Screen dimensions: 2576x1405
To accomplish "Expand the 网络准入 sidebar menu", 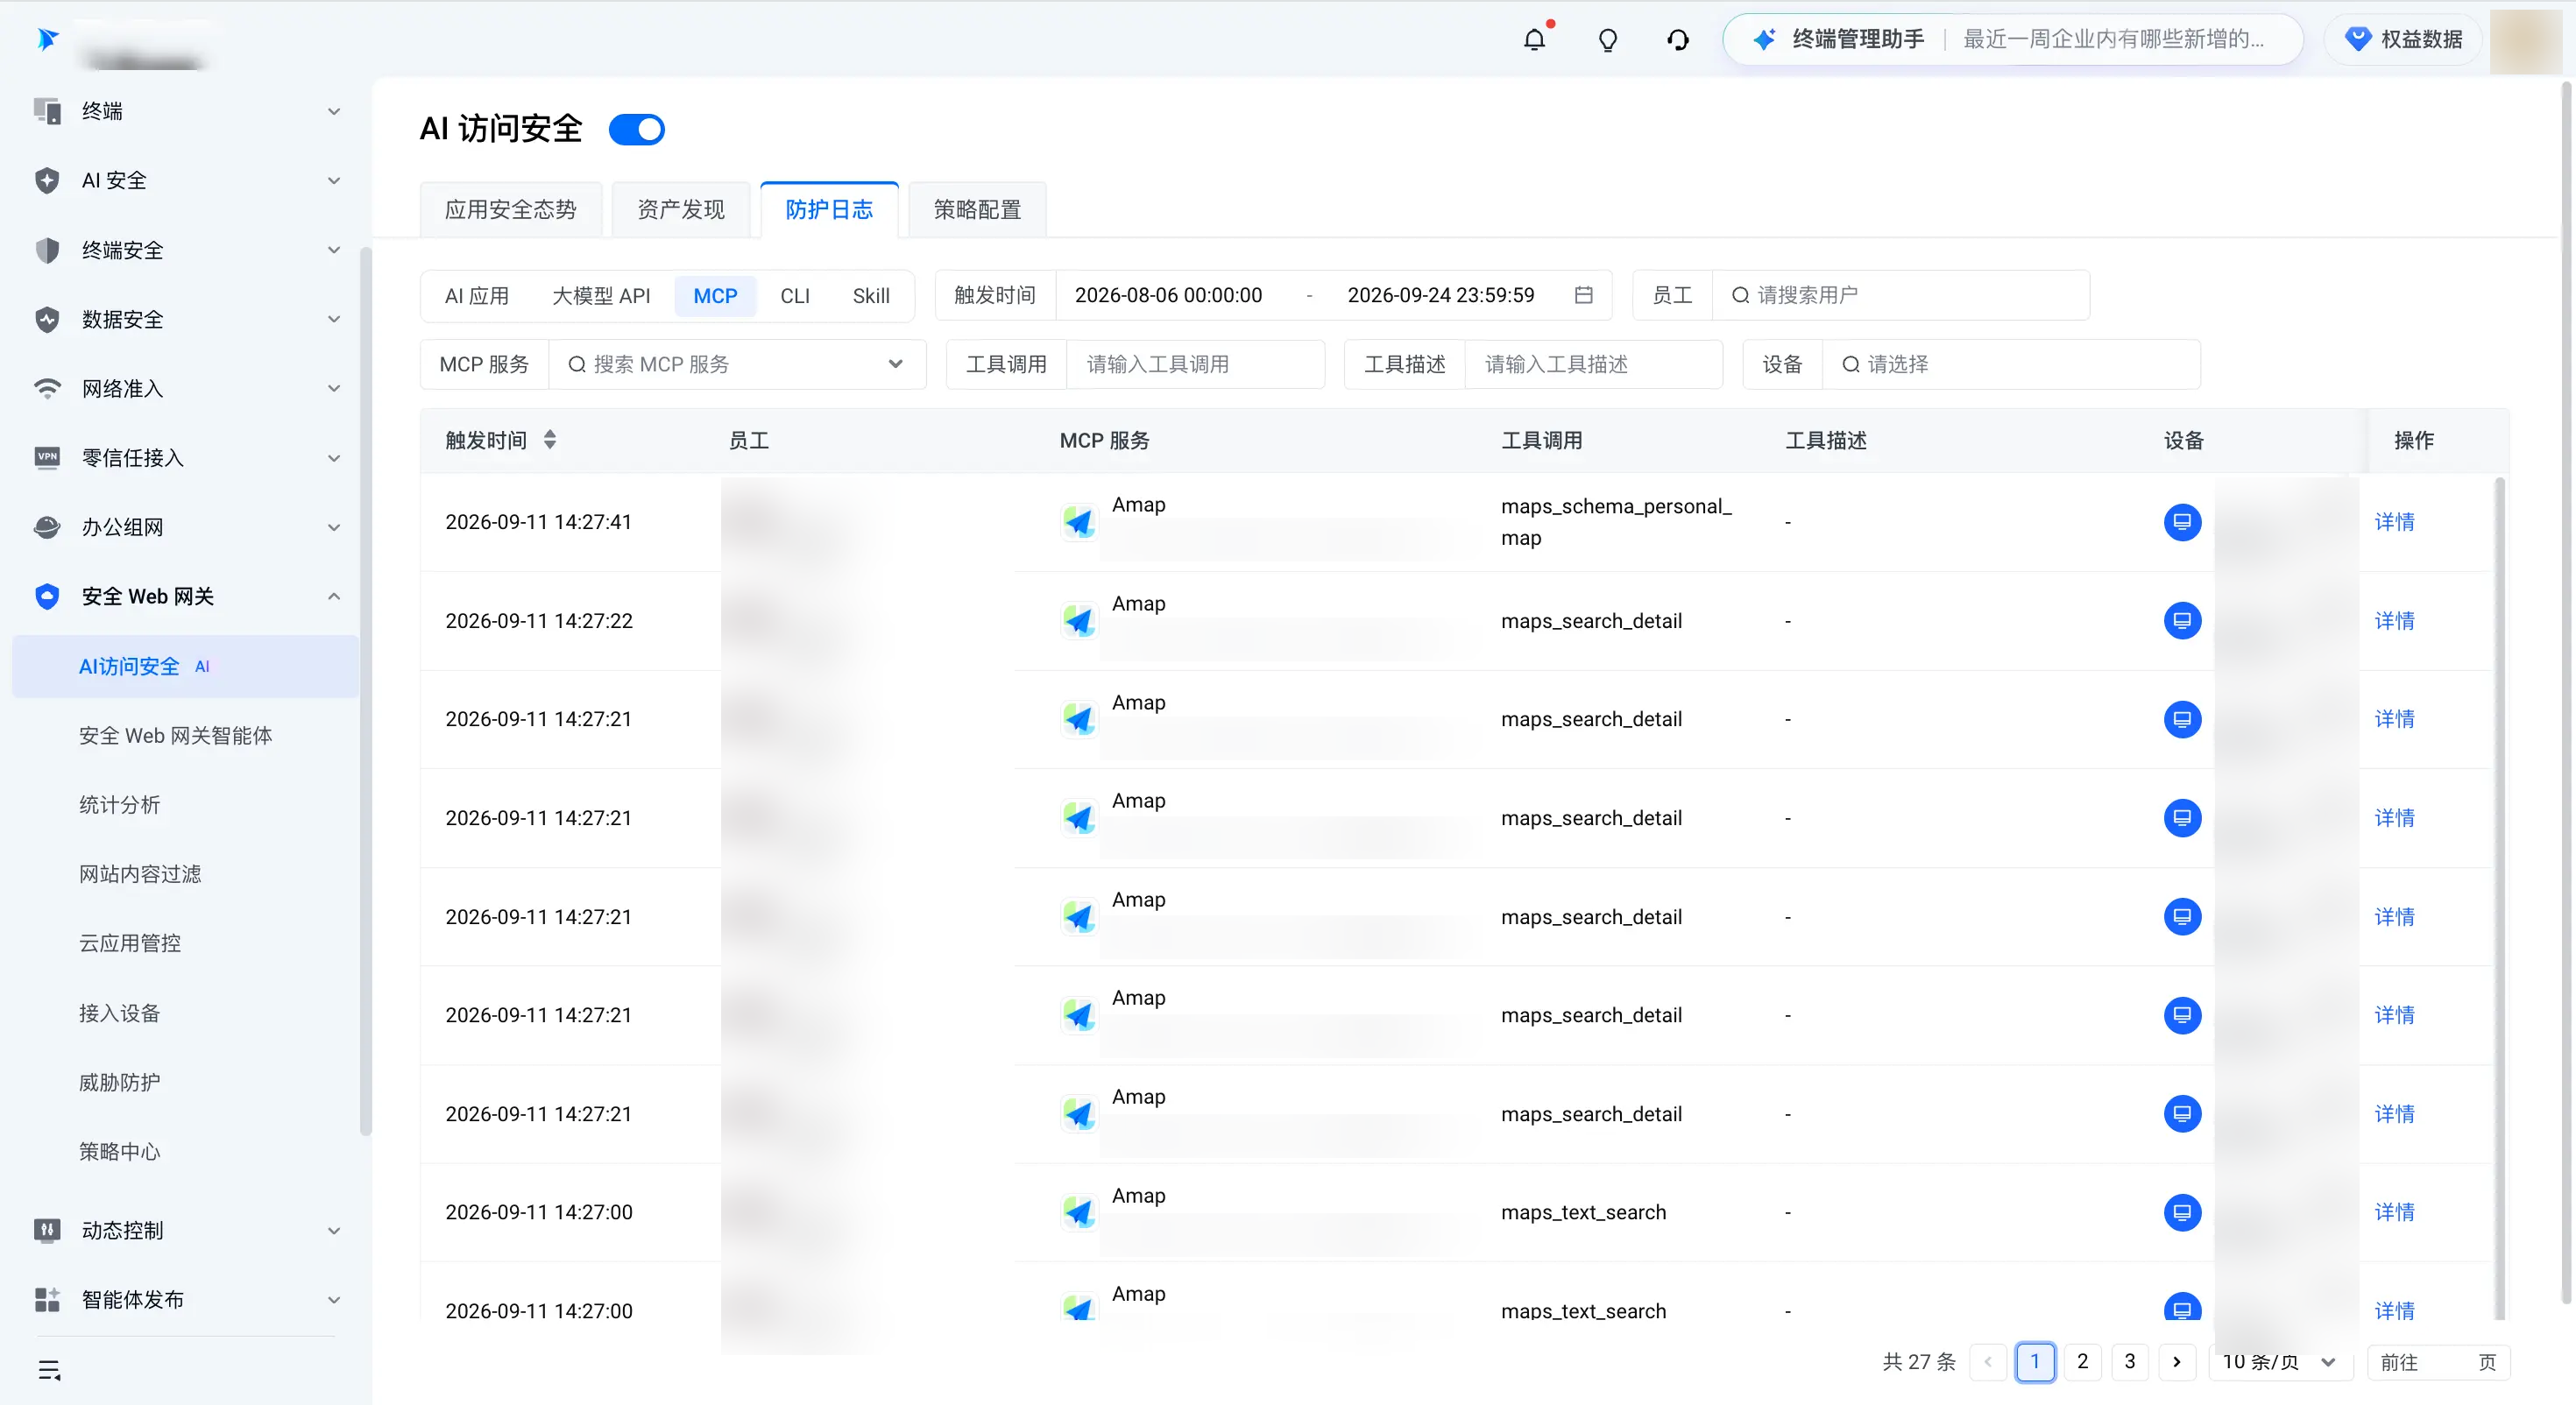I will click(x=185, y=388).
